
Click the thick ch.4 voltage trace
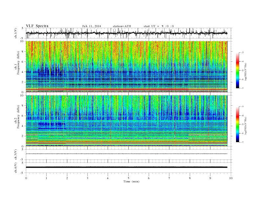tap(126, 167)
